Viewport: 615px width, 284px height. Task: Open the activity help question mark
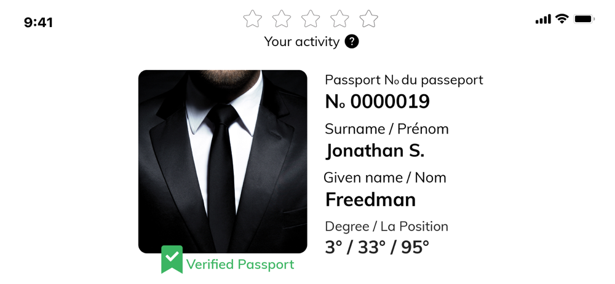[352, 42]
